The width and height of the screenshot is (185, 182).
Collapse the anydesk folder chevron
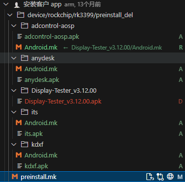click(x=14, y=58)
